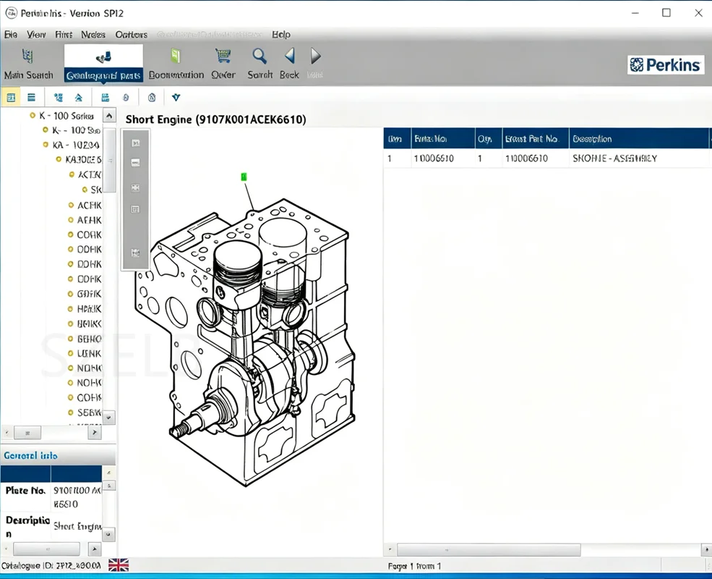712x579 pixels.
Task: Click the '- ASSEMBLY' description cell in row 1
Action: pyautogui.click(x=615, y=159)
